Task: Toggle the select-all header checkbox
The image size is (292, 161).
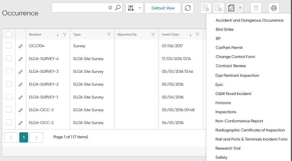Action: (9, 34)
